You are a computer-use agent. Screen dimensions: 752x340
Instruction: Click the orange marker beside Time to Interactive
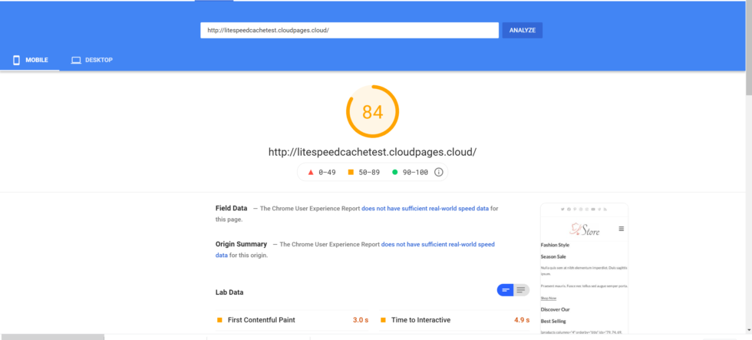pos(383,320)
